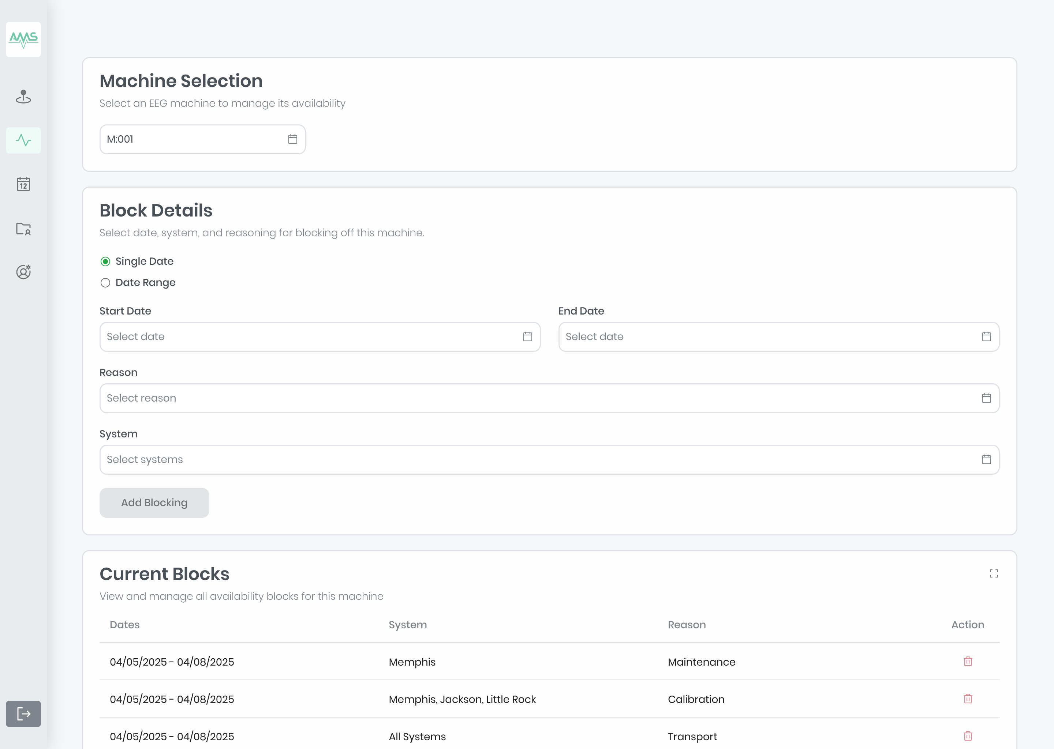
Task: Delete the Memphis Maintenance block
Action: coord(968,661)
